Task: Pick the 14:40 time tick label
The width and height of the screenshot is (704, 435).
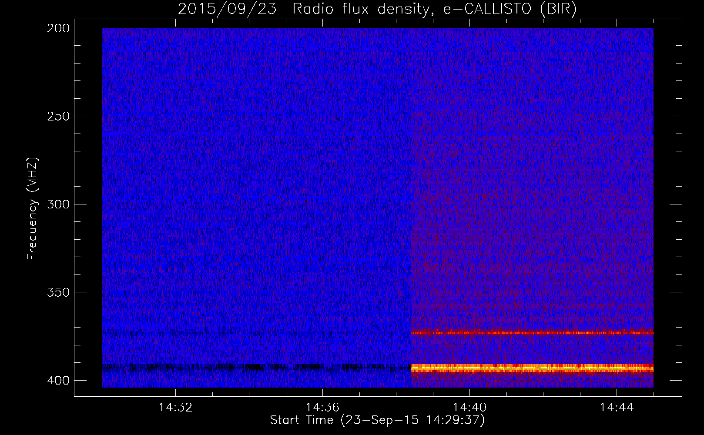Action: coord(469,407)
